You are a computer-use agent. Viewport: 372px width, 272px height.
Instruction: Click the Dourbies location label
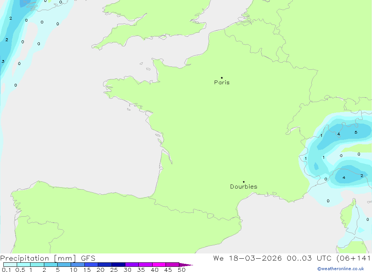[x=244, y=187]
